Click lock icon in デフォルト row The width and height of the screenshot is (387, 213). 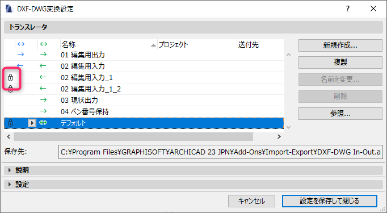tap(10, 123)
